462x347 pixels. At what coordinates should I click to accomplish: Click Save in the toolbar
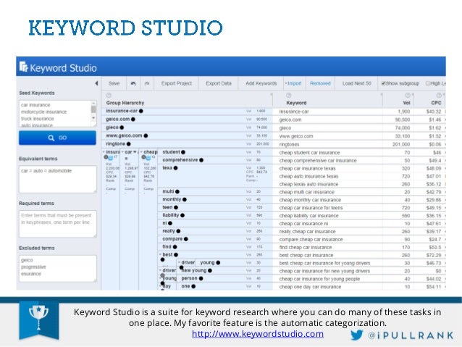point(114,83)
